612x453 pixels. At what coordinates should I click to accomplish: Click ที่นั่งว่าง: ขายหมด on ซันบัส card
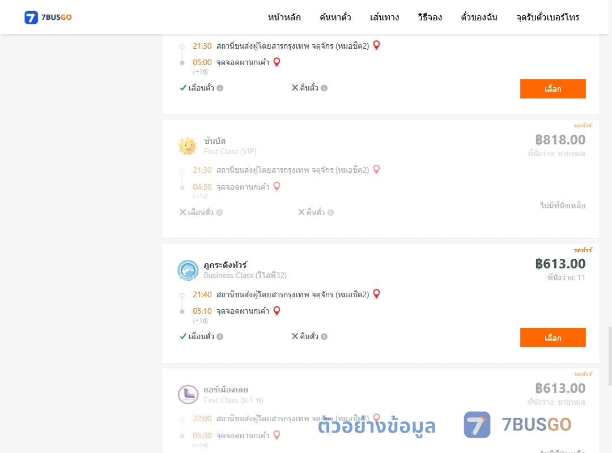click(556, 153)
